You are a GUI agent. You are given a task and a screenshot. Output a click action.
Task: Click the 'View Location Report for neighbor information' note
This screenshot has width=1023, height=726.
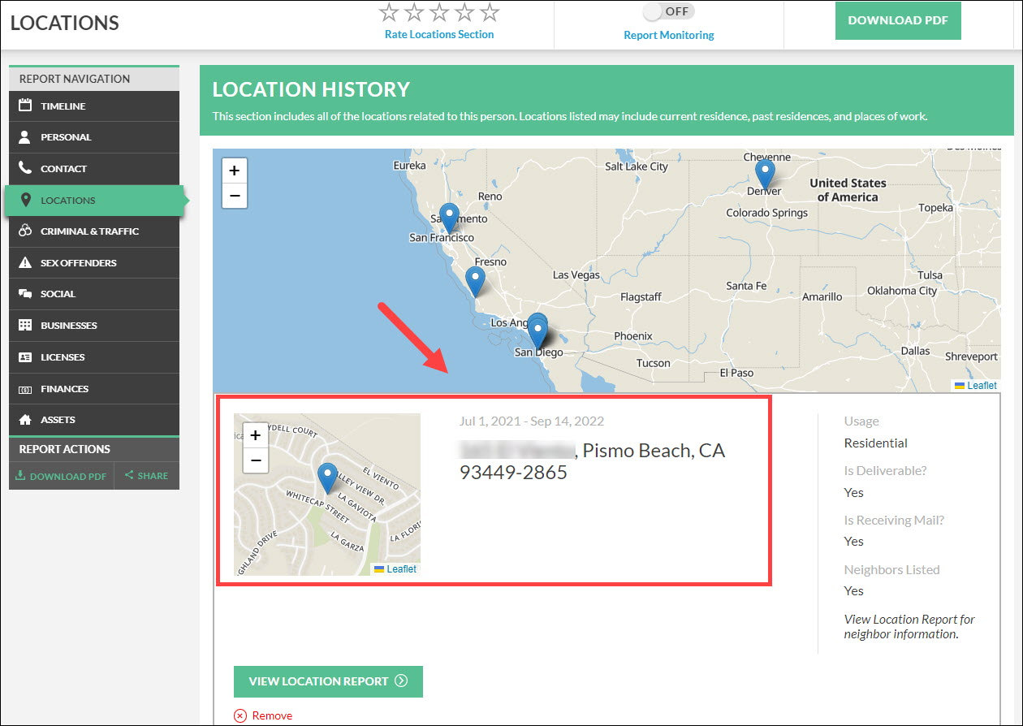tap(909, 626)
